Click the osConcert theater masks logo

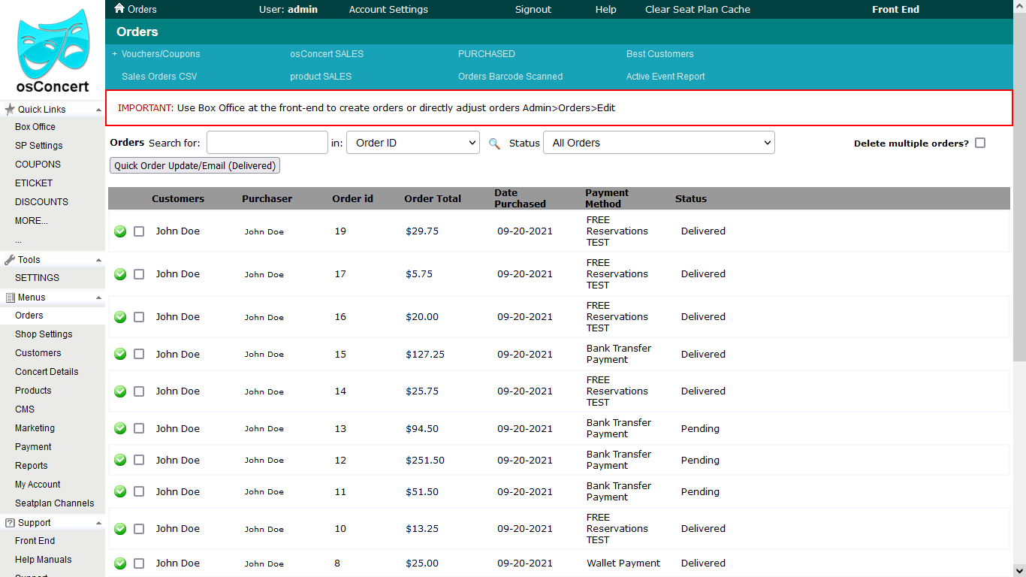53,45
